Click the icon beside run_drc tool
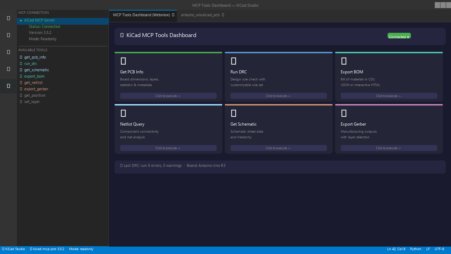Image resolution: width=451 pixels, height=254 pixels. pyautogui.click(x=21, y=64)
